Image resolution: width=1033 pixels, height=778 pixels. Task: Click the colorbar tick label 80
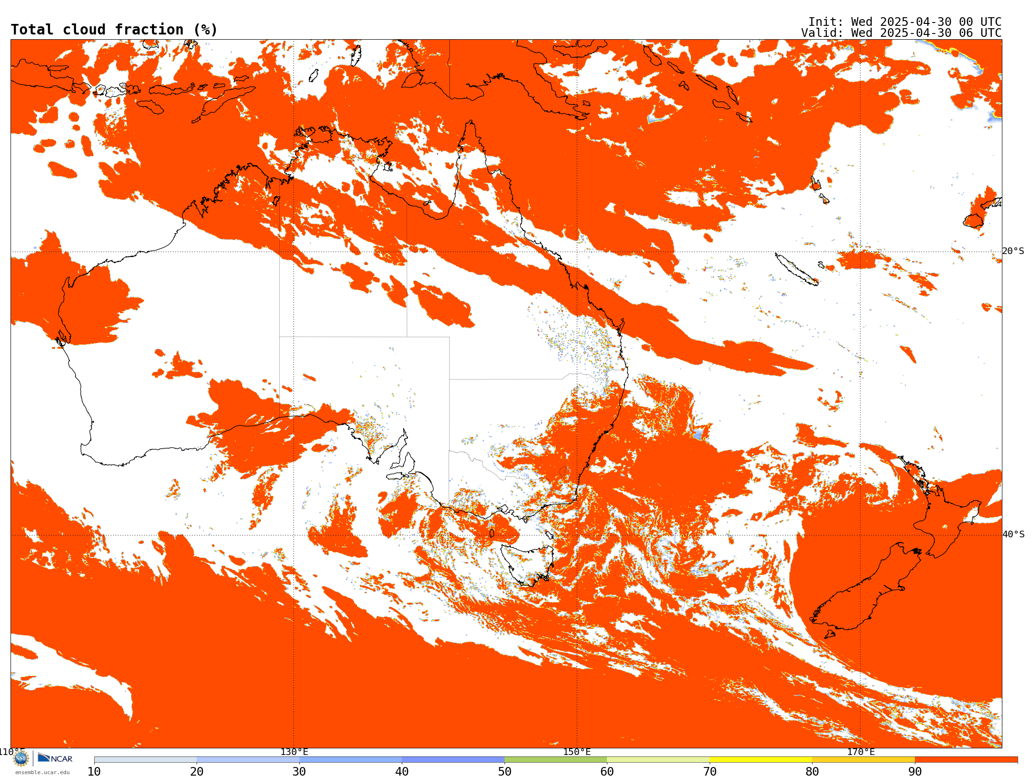812,772
